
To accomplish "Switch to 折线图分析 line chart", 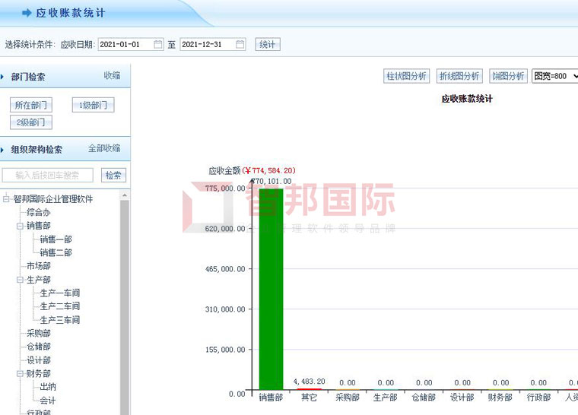I will pos(459,76).
